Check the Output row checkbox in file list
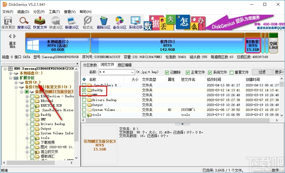The width and height of the screenshot is (285, 173). pos(84,105)
